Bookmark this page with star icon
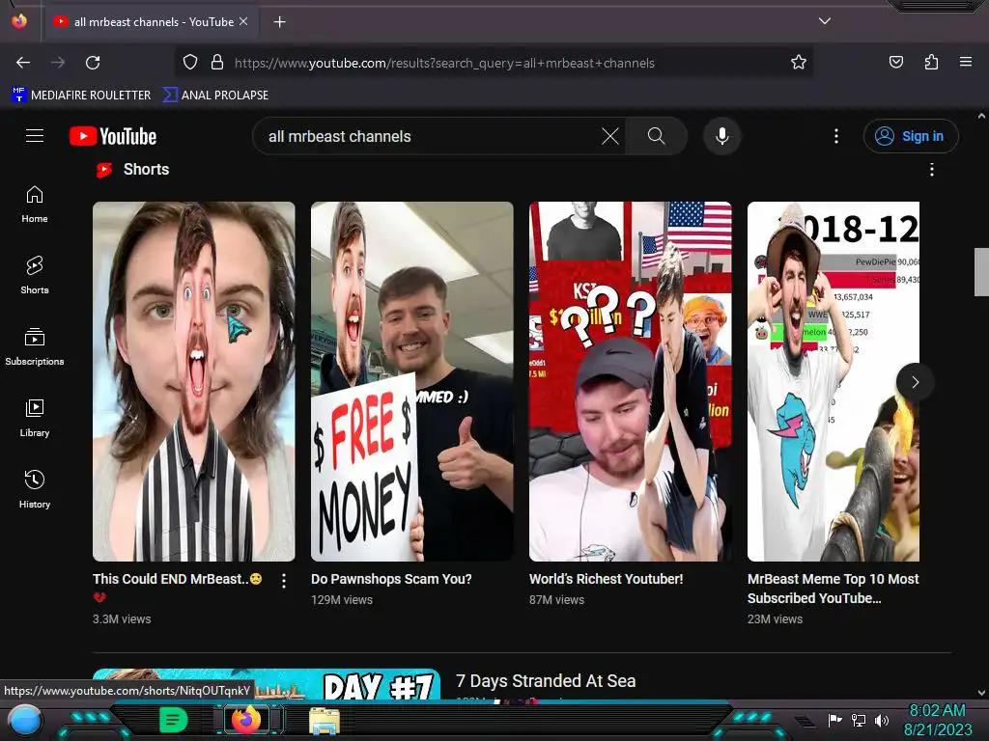Image resolution: width=989 pixels, height=741 pixels. [x=799, y=63]
